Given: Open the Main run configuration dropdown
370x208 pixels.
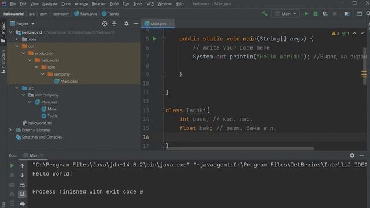Looking at the screenshot, I should click(x=286, y=14).
